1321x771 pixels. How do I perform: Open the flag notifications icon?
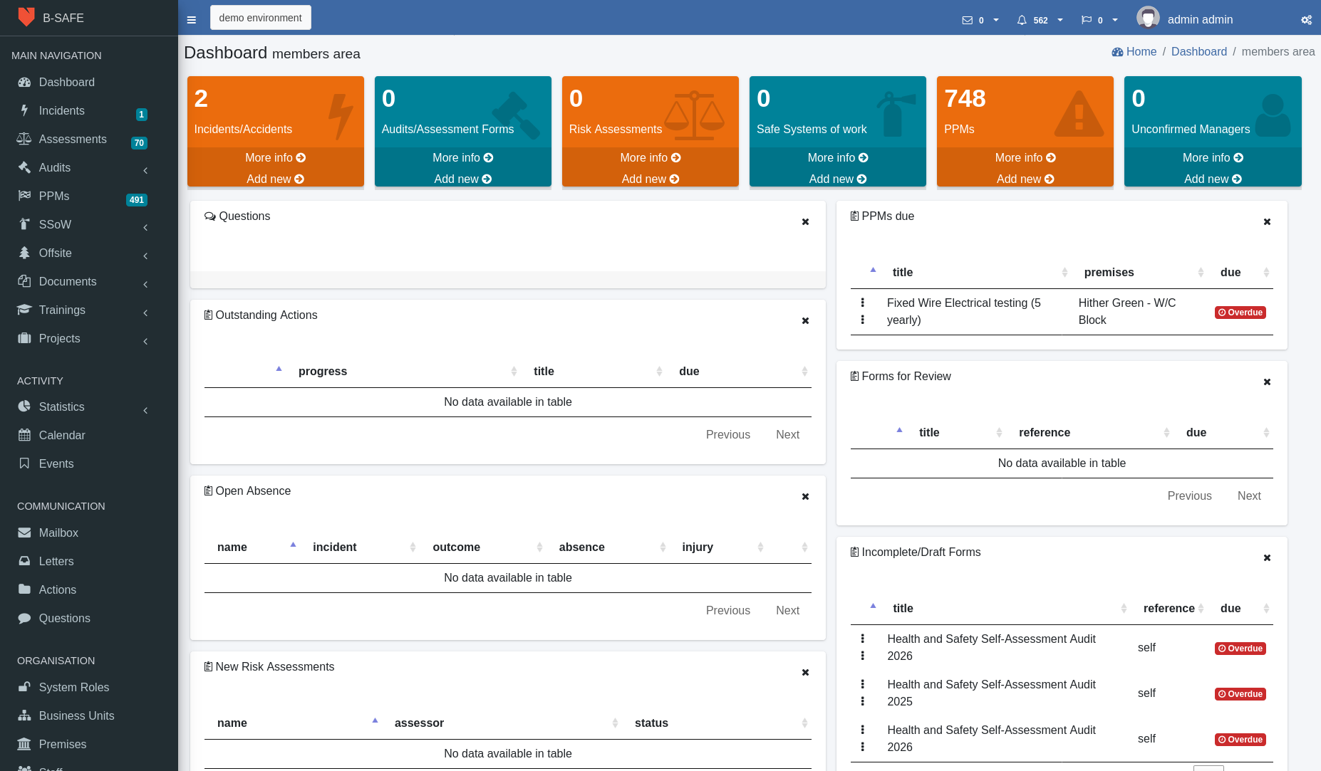coord(1086,20)
